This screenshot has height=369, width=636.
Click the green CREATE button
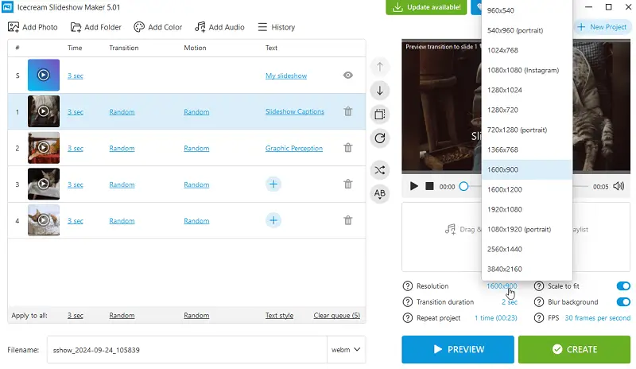coord(574,349)
